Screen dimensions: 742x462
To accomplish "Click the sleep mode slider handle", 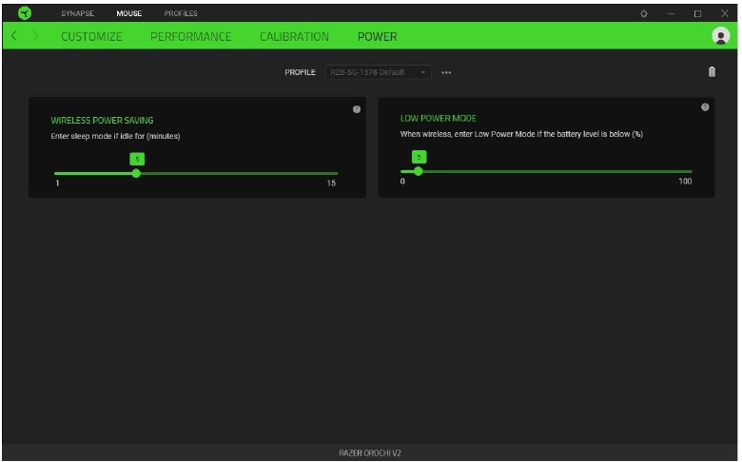I will 136,173.
